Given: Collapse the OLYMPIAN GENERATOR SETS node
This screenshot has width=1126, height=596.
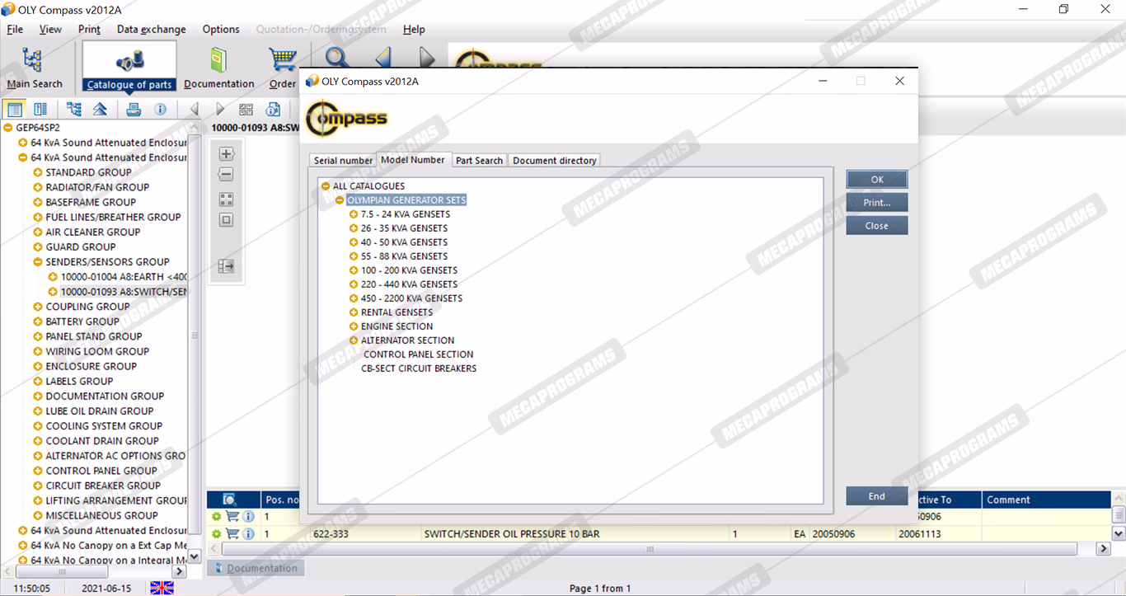Looking at the screenshot, I should click(x=340, y=200).
